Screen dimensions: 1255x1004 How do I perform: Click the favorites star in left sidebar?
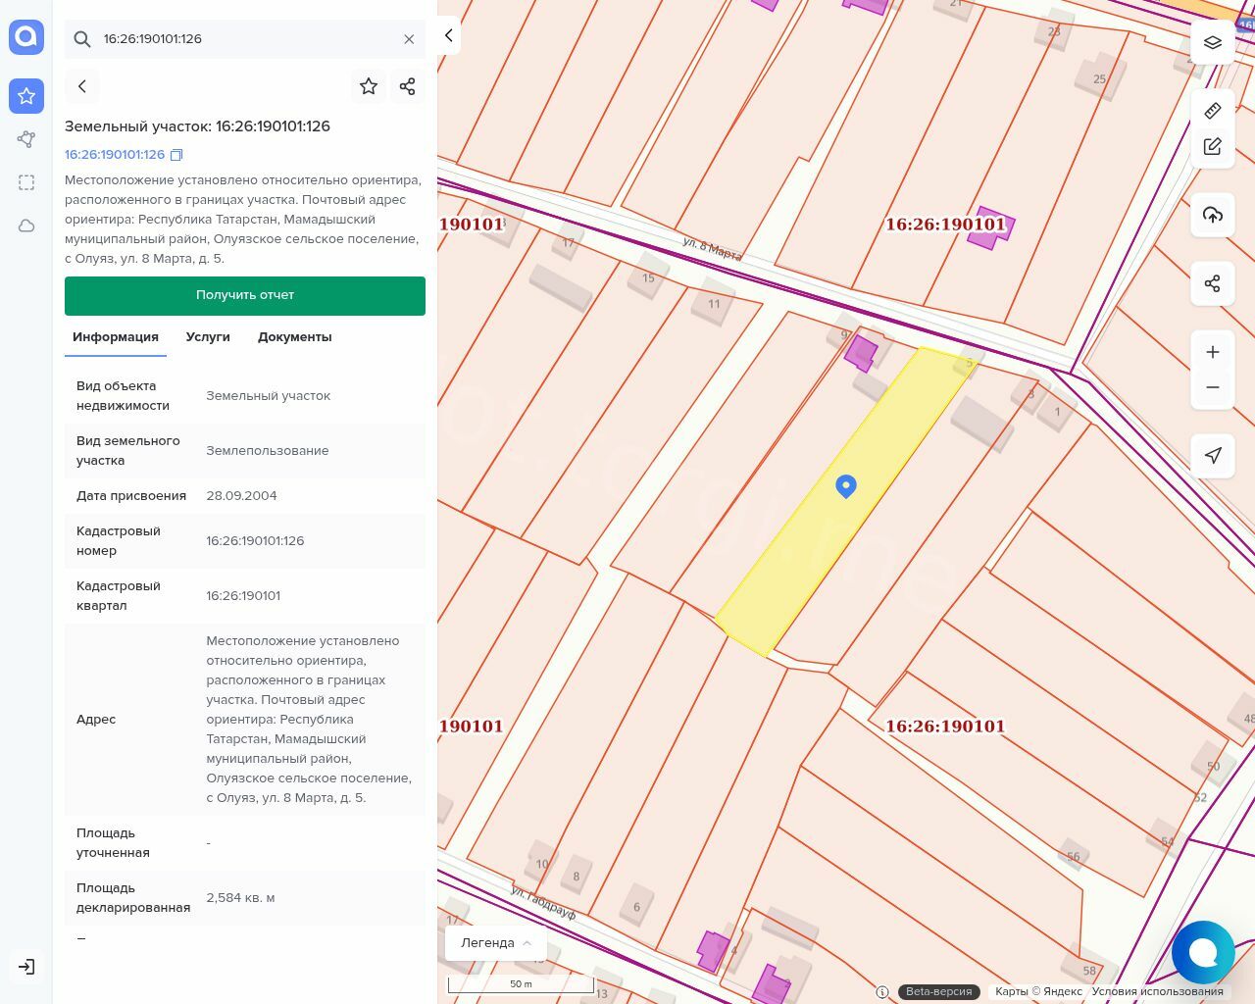click(x=26, y=96)
